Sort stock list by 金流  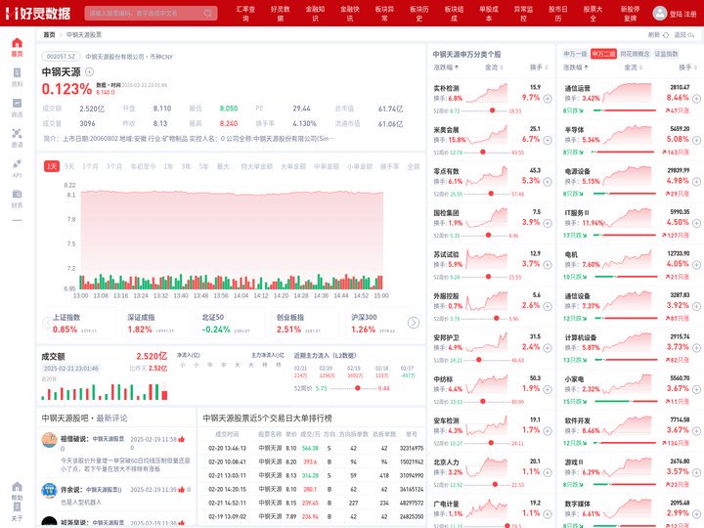click(x=494, y=67)
